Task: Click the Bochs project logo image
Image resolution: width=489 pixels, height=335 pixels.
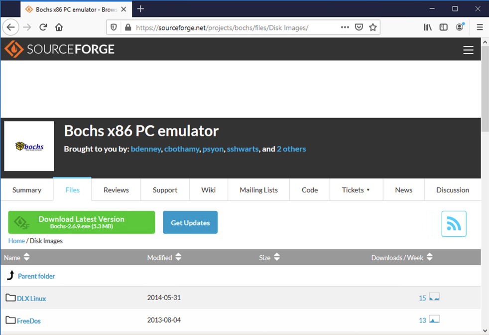Action: (x=29, y=146)
